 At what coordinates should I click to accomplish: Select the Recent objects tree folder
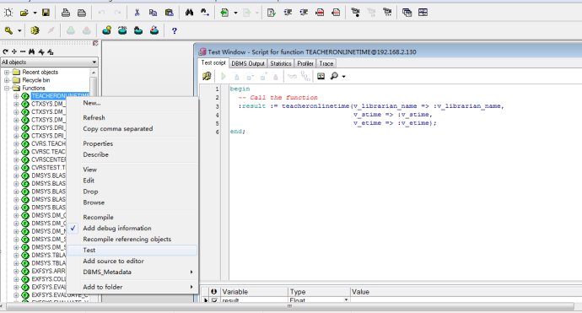tap(40, 72)
